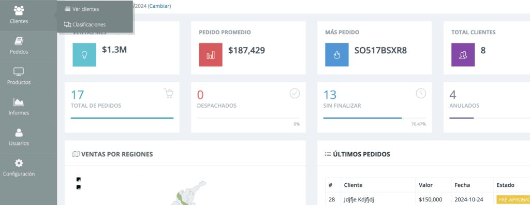Open the Clientes sidebar section
530x205 pixels.
pos(19,16)
